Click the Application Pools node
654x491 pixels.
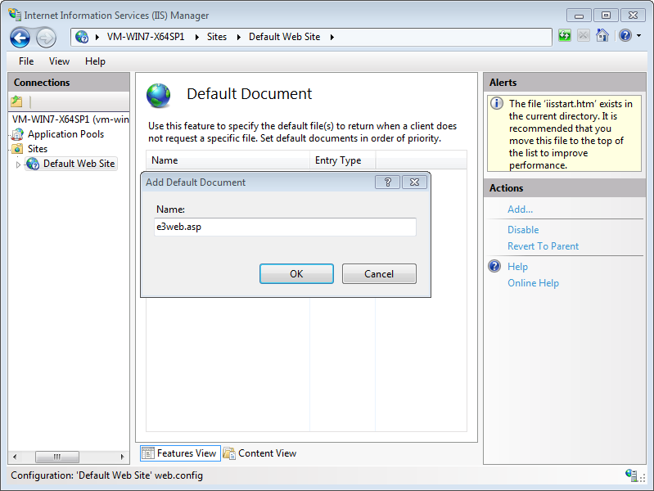point(65,134)
